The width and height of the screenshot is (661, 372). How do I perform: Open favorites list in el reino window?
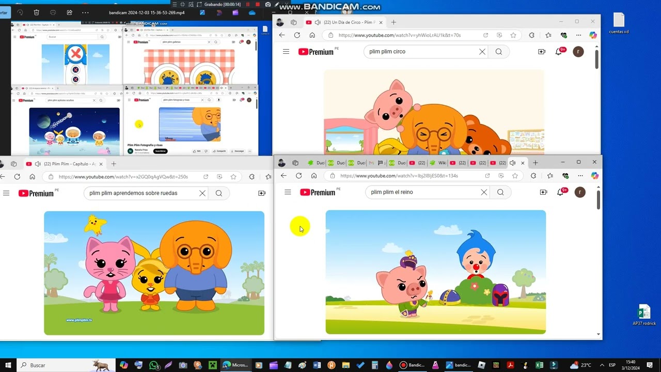(x=550, y=176)
